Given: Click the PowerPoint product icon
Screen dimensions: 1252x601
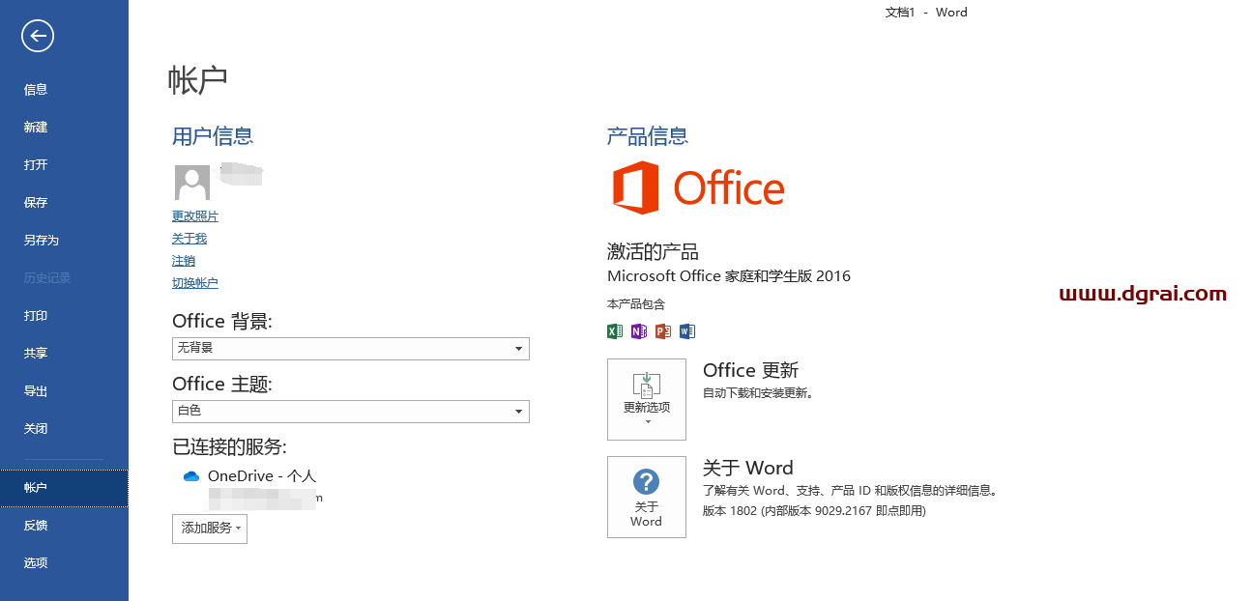Looking at the screenshot, I should pos(662,331).
